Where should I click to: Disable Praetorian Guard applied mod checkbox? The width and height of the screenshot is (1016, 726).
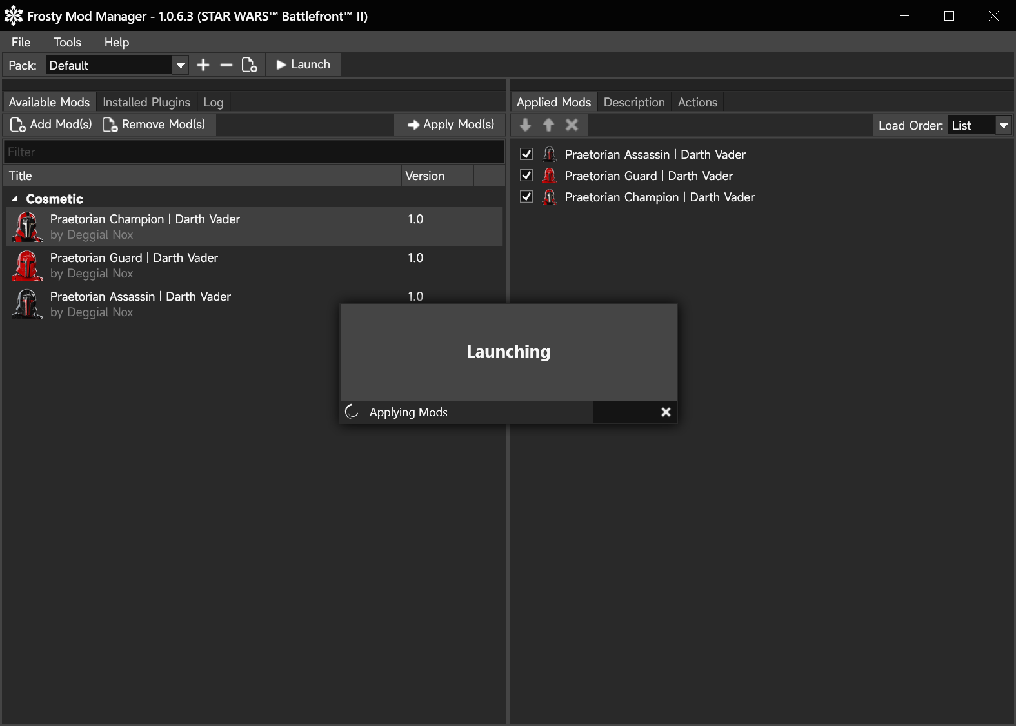(x=526, y=176)
